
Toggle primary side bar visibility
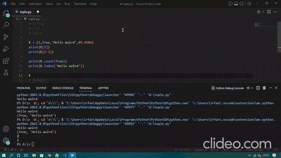point(231,4)
